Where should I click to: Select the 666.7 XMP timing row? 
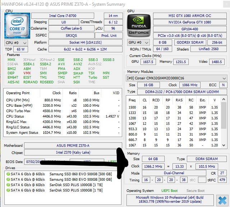[x=174, y=140]
